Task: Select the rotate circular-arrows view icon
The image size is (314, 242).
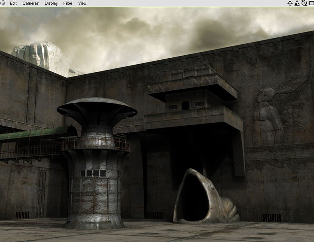Action: coord(304,3)
